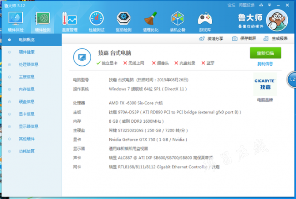The width and height of the screenshot is (296, 199).
Task: Open 问题反馈 feedback link
Action: click(246, 5)
